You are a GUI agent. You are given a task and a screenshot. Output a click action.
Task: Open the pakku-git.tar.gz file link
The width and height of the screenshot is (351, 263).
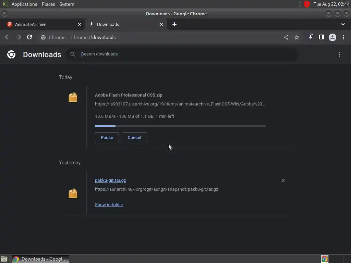tap(110, 180)
